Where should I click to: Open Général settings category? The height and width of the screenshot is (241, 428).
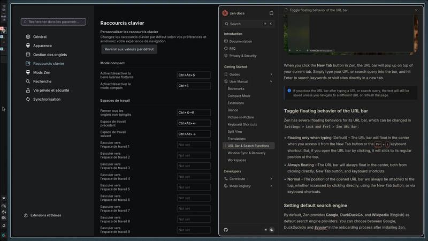(40, 37)
